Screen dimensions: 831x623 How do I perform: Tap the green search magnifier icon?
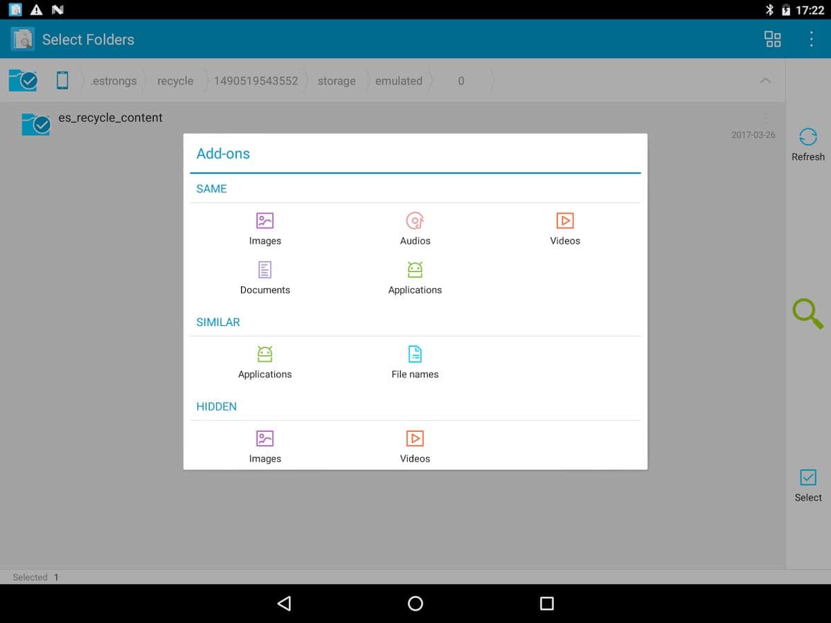click(807, 314)
